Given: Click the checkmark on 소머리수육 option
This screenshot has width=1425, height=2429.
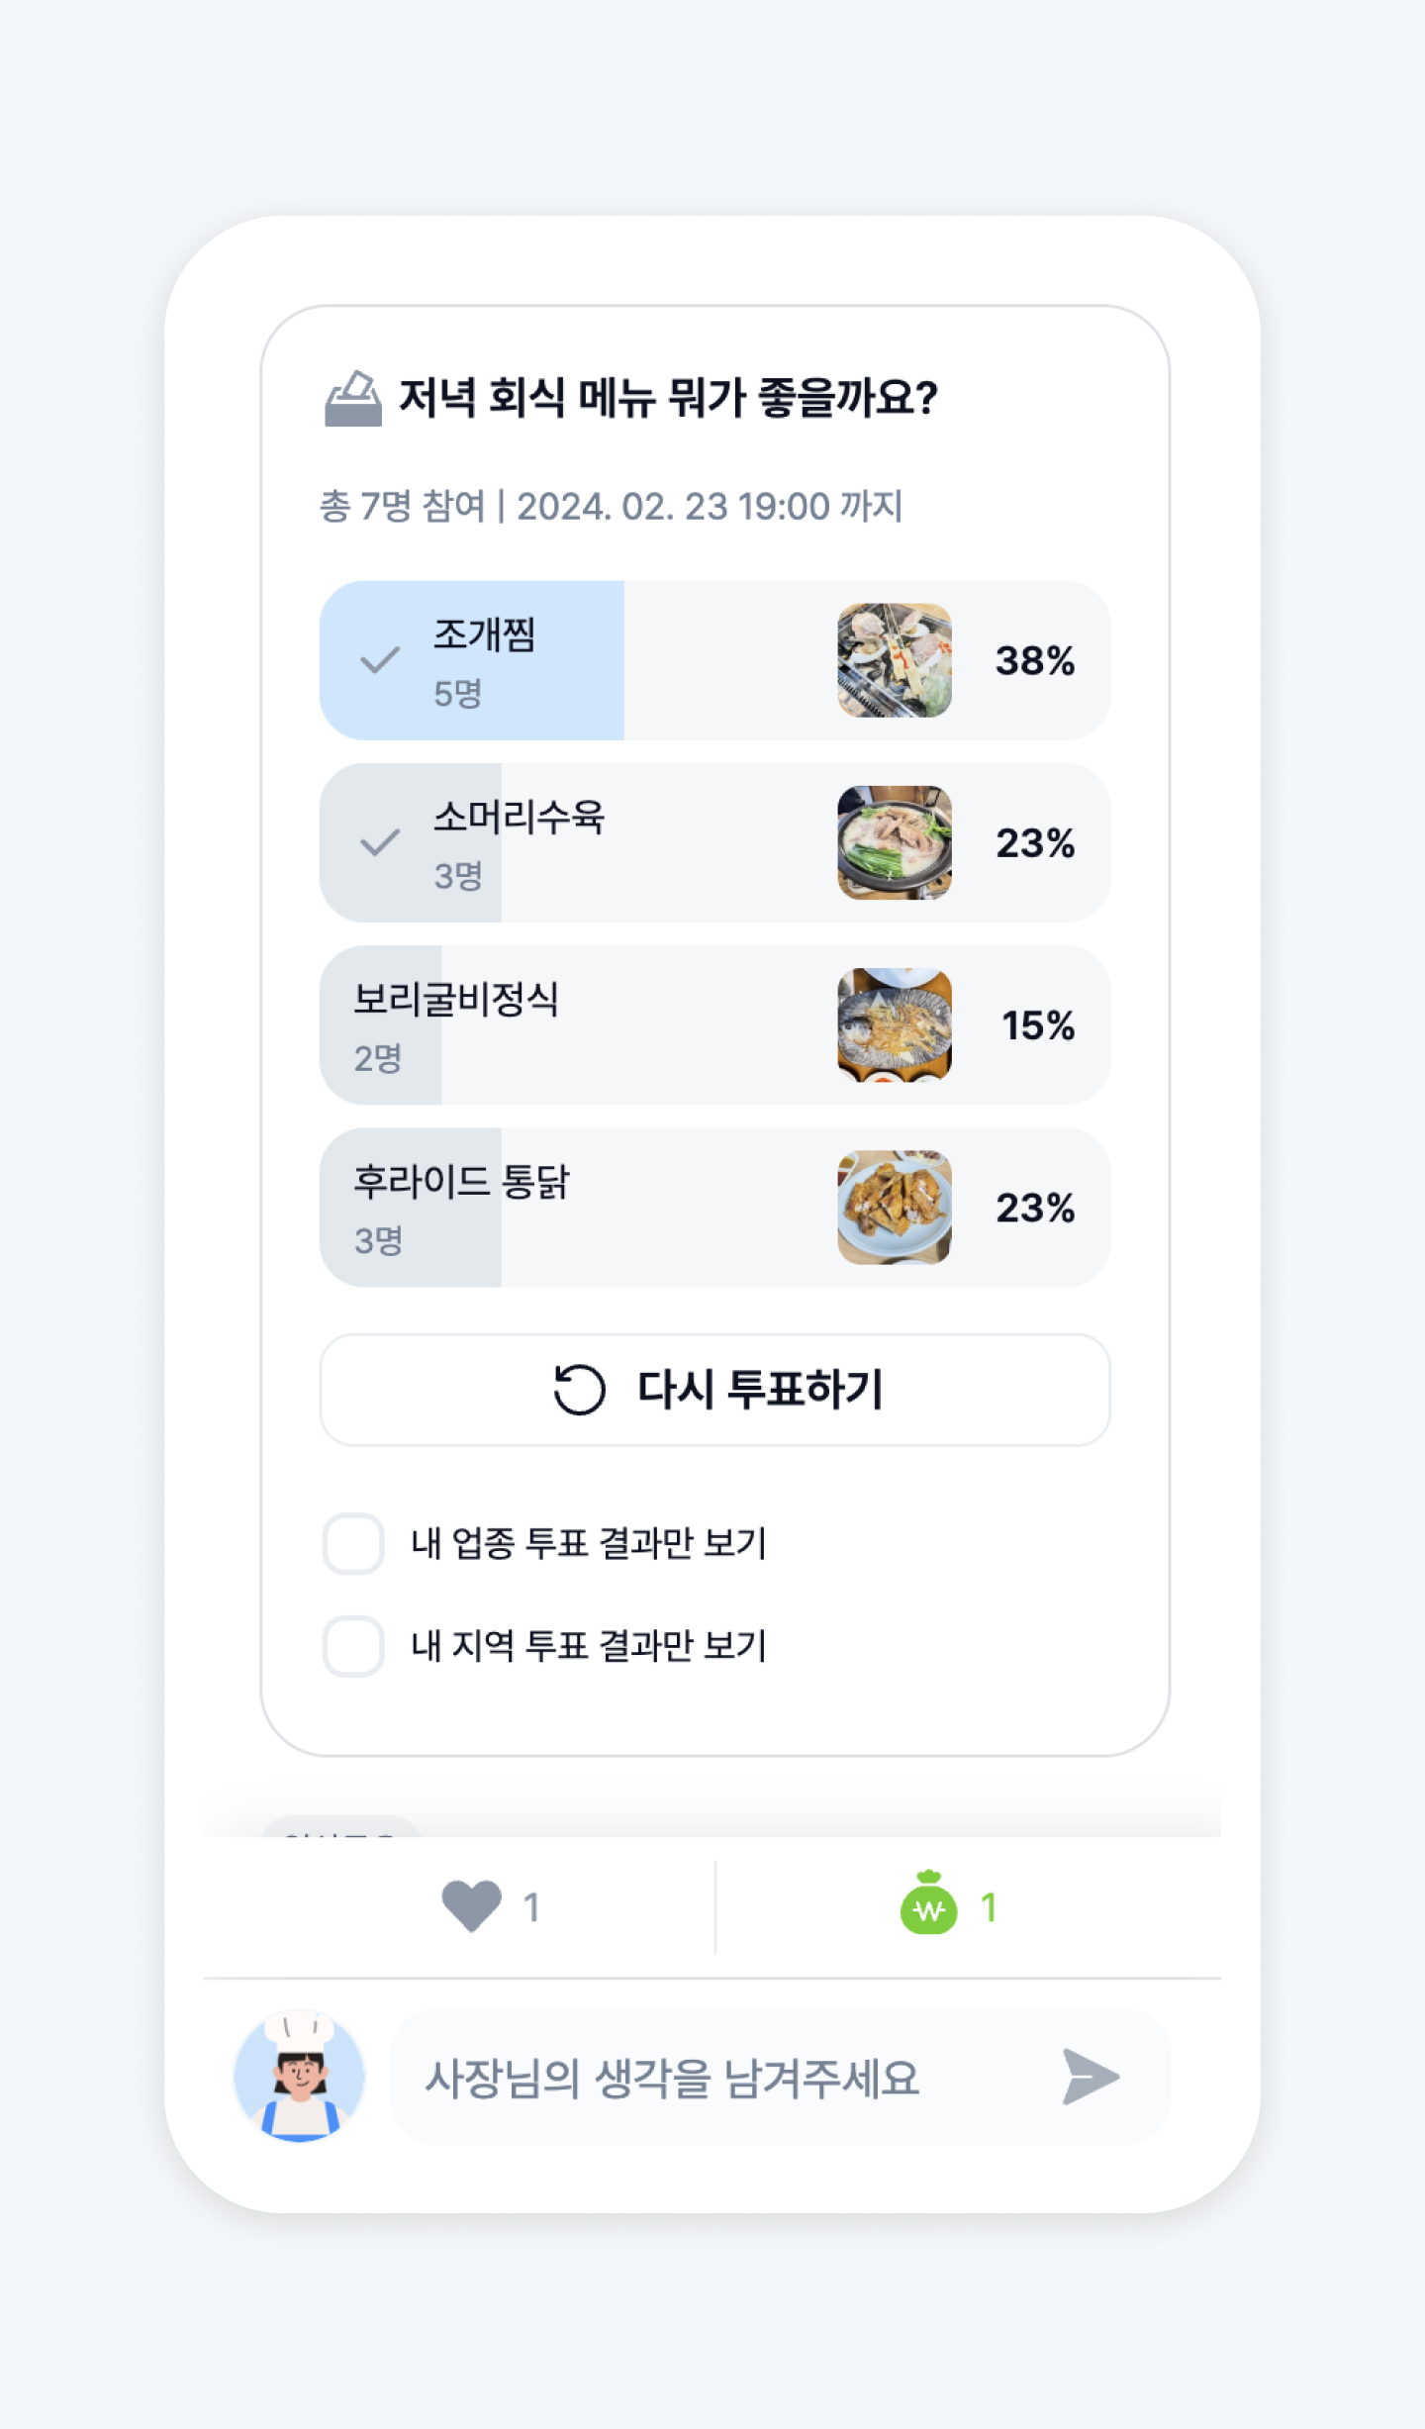Looking at the screenshot, I should pos(380,842).
